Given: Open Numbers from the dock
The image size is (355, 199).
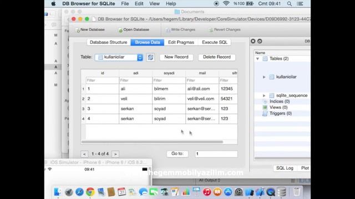Looking at the screenshot, I should point(186,192).
